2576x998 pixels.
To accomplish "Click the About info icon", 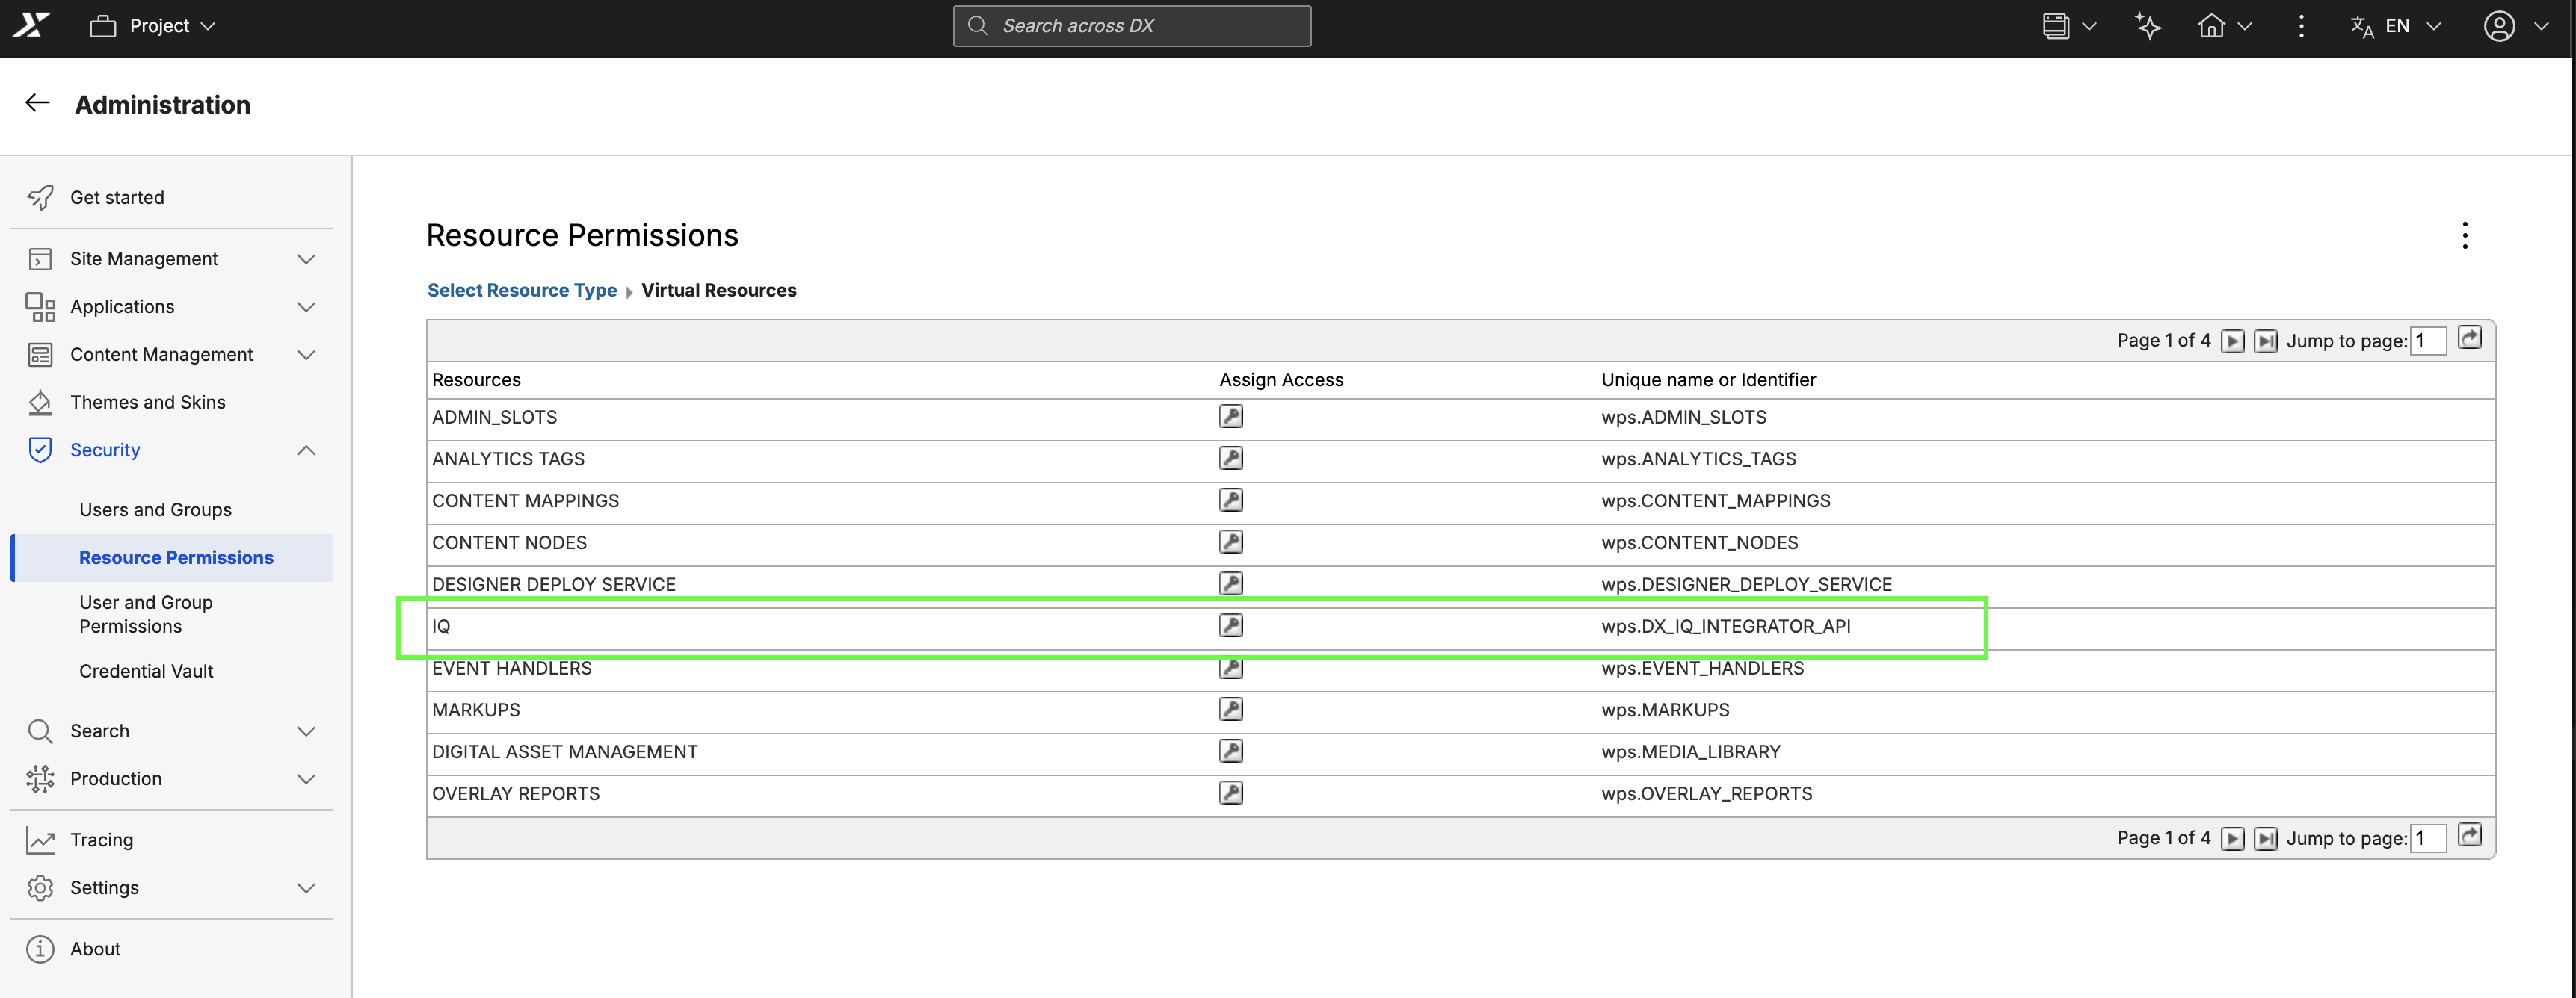I will pos(40,949).
